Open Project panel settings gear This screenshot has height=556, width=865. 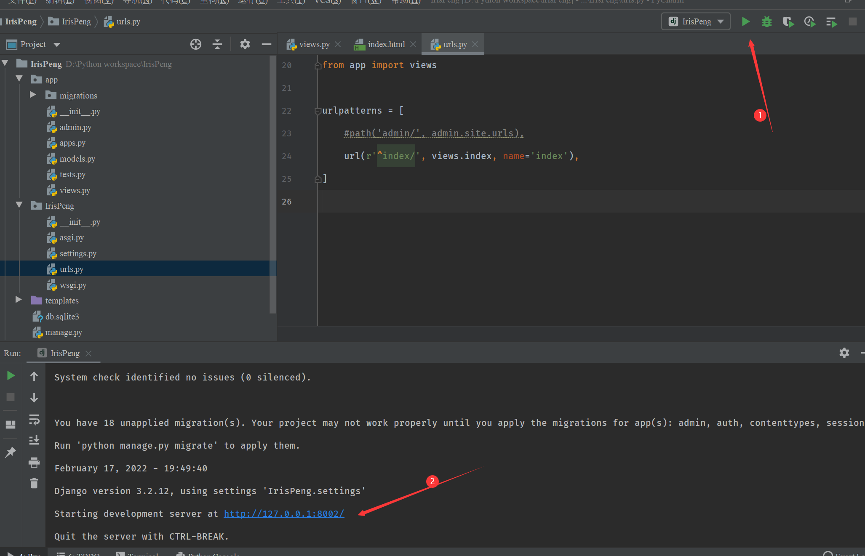point(245,44)
